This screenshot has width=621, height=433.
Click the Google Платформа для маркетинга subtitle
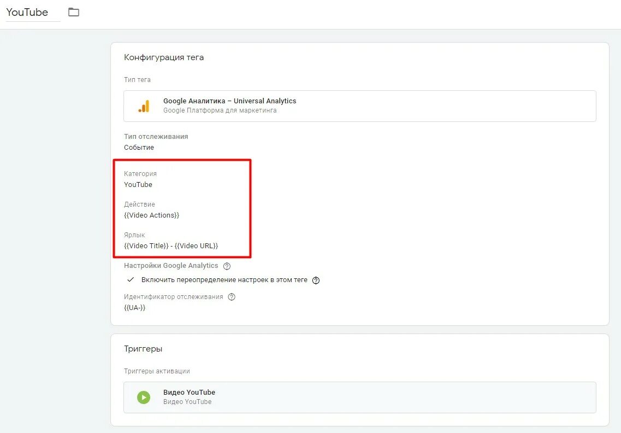pos(220,110)
